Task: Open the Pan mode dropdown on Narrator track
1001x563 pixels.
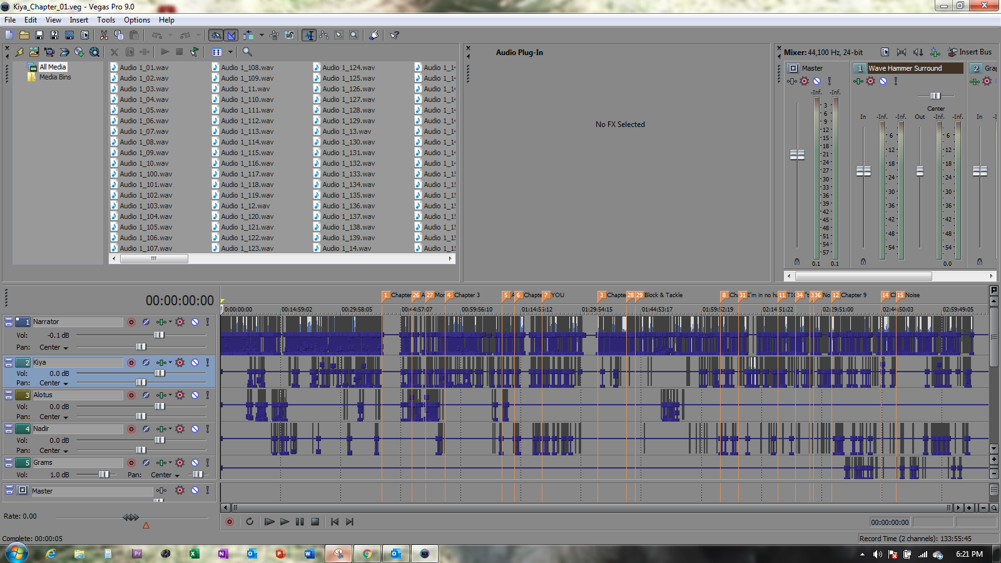Action: [65, 348]
